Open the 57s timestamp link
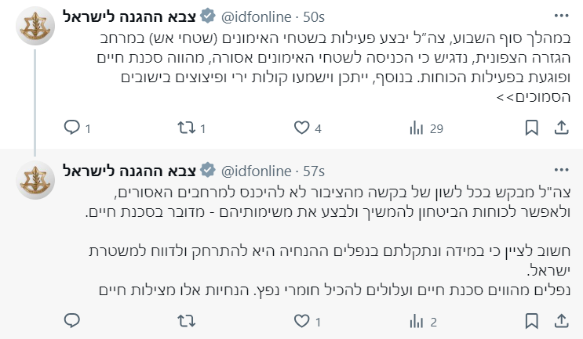Image resolution: width=583 pixels, height=339 pixels. coord(314,170)
